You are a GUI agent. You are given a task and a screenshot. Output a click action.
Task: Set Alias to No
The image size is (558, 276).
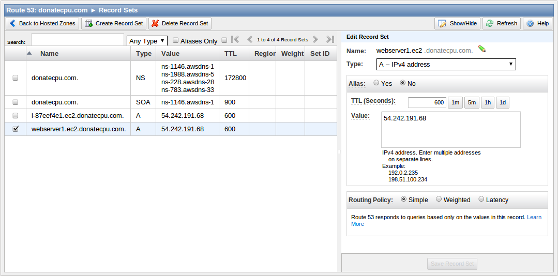click(403, 83)
